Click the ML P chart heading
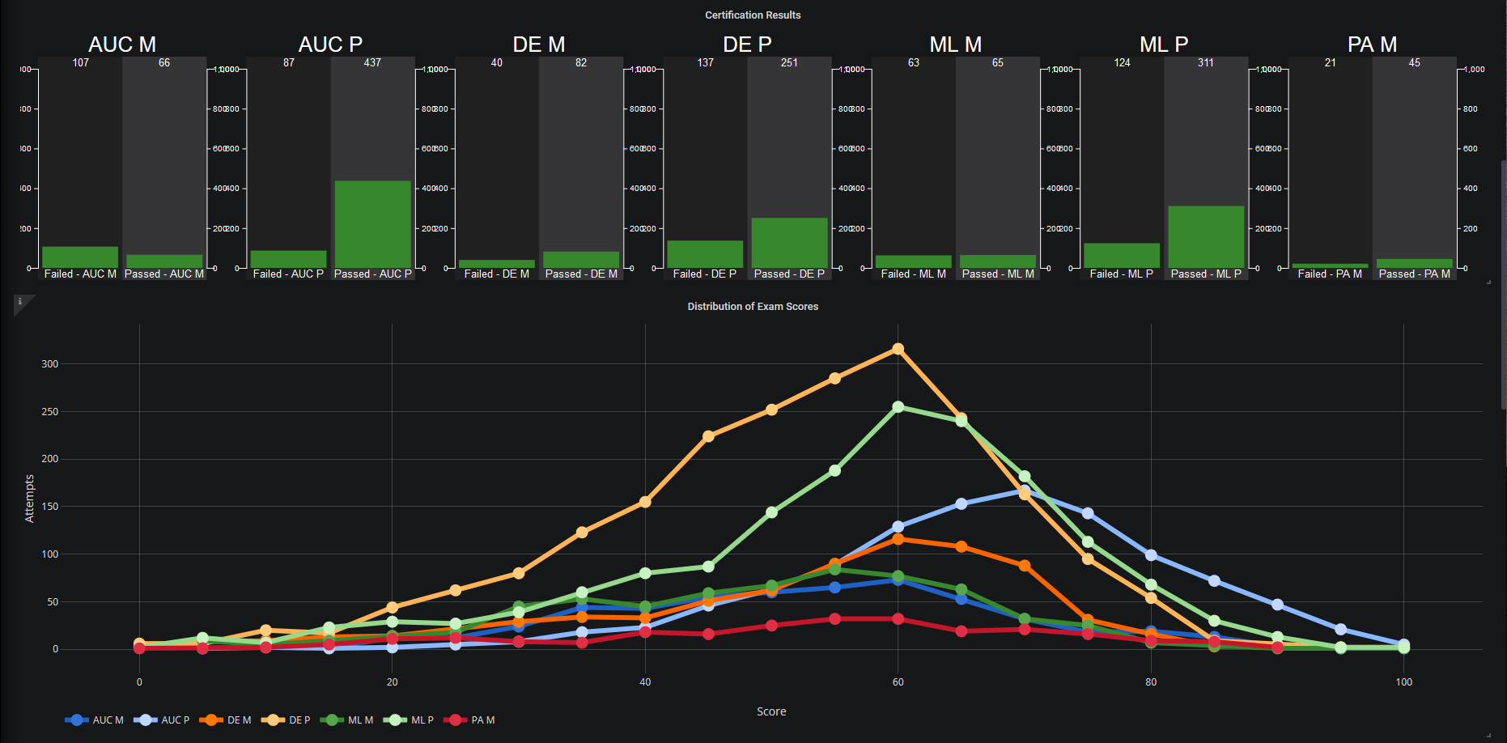Image resolution: width=1507 pixels, height=743 pixels. [1164, 45]
